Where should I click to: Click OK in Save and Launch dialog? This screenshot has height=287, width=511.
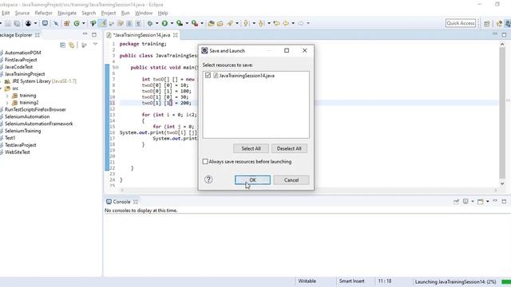[252, 180]
